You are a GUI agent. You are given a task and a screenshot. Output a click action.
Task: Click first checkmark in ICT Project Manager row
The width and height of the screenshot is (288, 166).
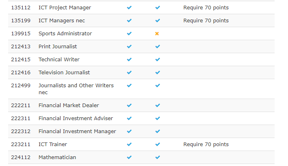(129, 8)
